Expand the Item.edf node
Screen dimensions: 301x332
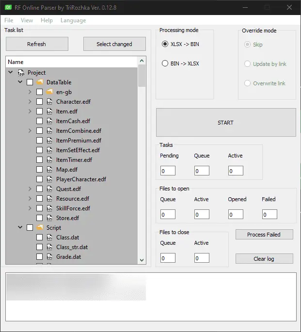[30, 111]
